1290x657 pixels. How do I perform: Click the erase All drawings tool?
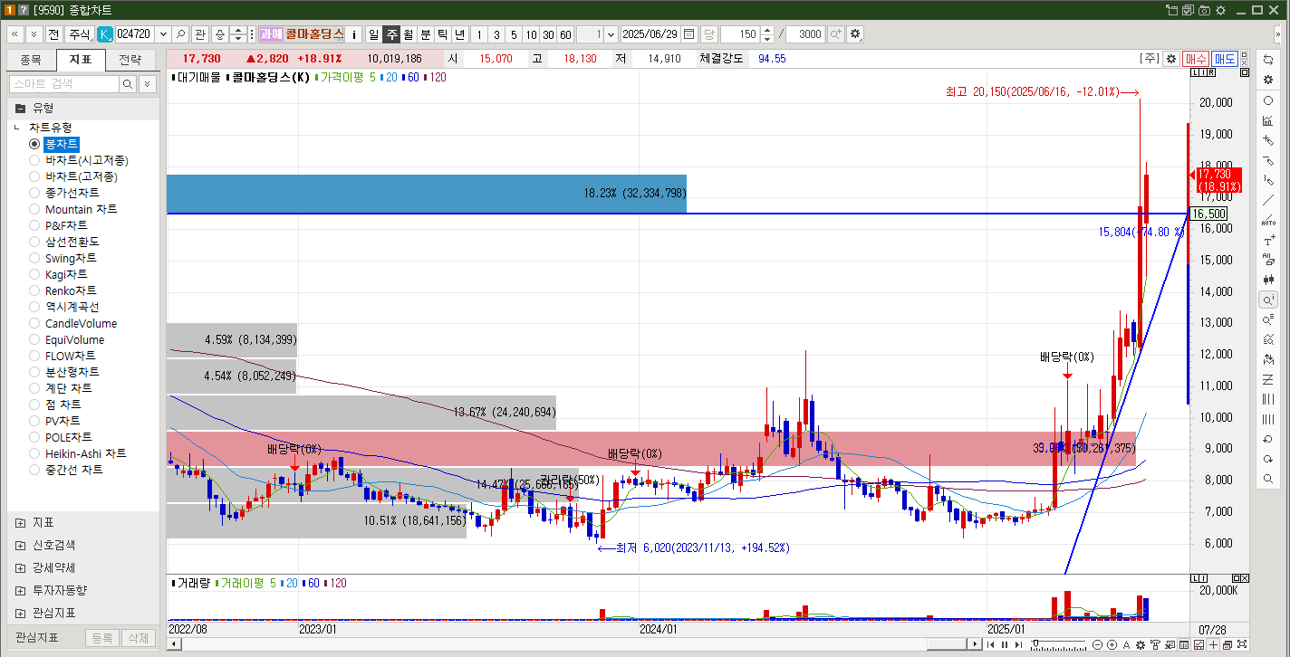pos(1268,260)
